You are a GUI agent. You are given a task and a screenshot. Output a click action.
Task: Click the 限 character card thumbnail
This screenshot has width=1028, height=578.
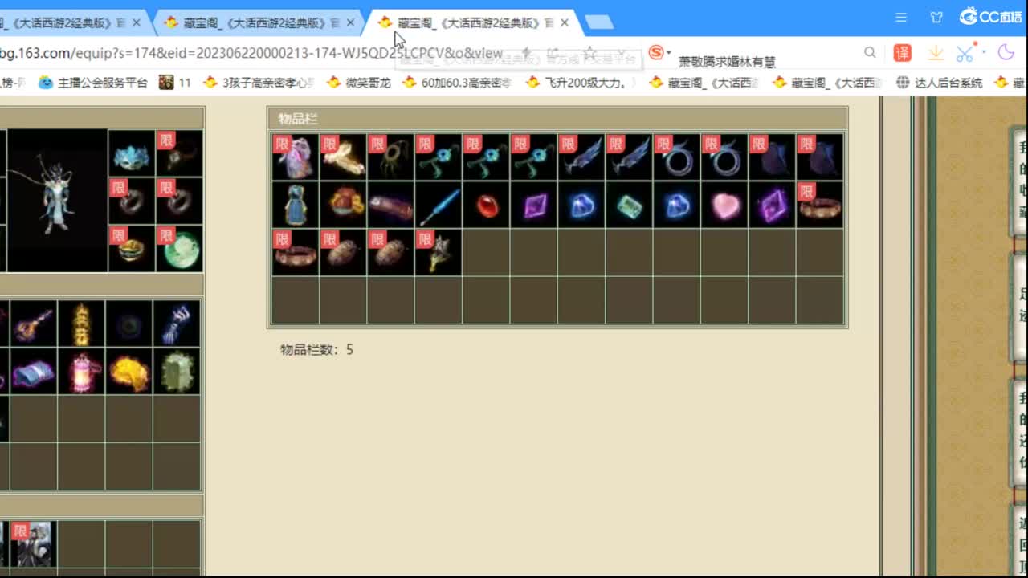coord(33,544)
